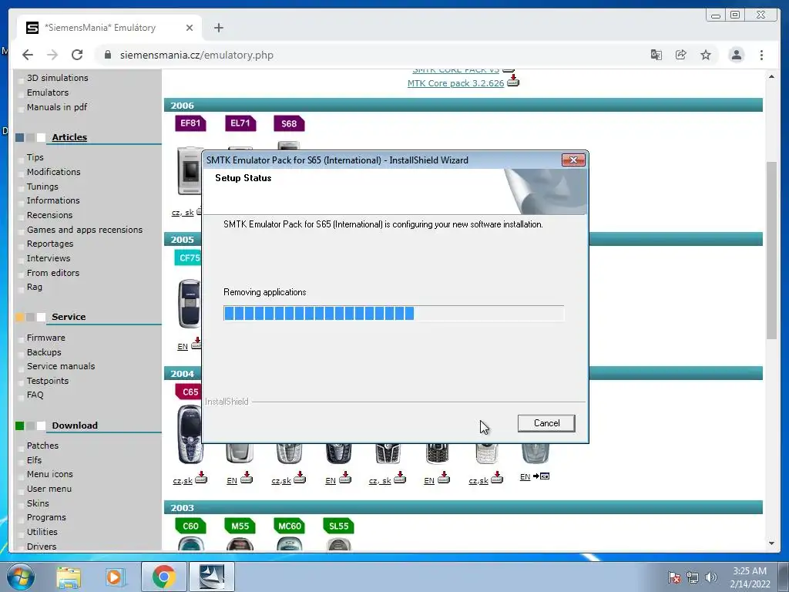Click the C65 phone thumbnail image

[190, 435]
